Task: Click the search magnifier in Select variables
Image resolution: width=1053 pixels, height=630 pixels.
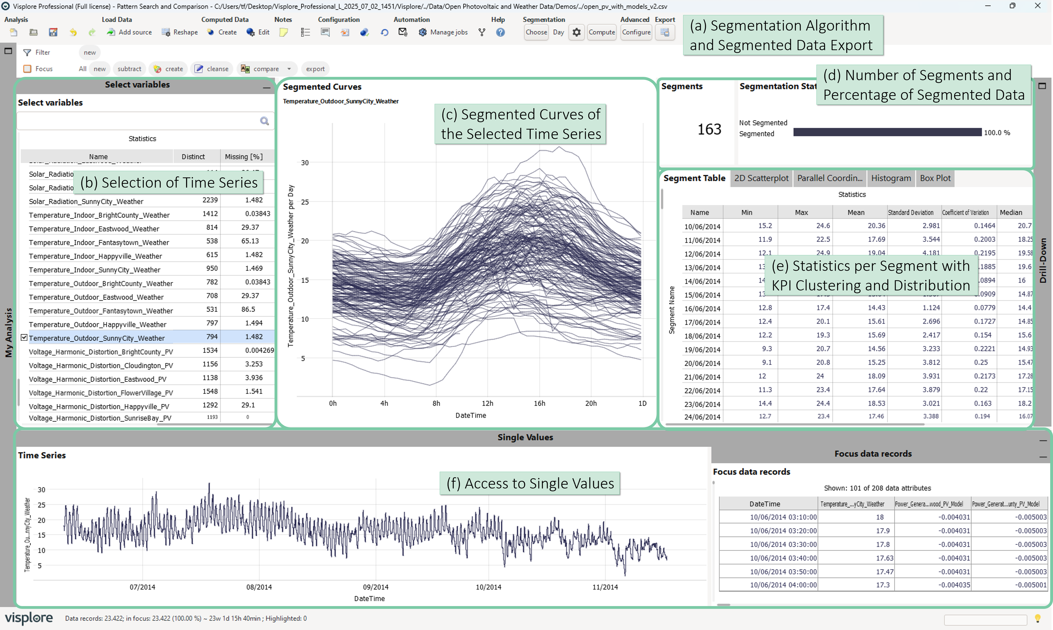Action: (264, 121)
